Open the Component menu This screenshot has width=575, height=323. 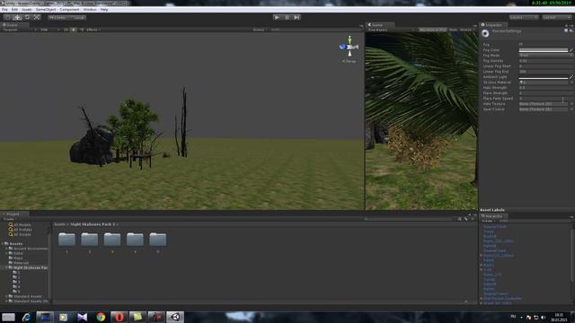(69, 10)
